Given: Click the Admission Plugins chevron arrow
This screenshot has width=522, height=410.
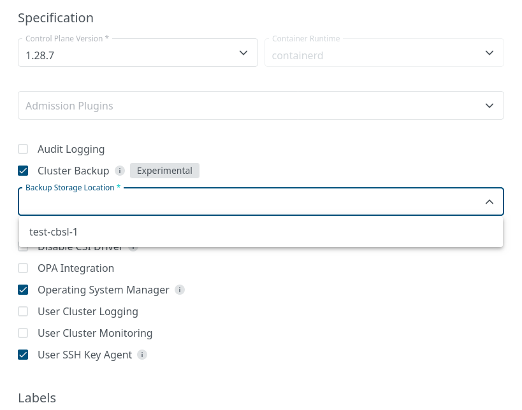Looking at the screenshot, I should [489, 106].
